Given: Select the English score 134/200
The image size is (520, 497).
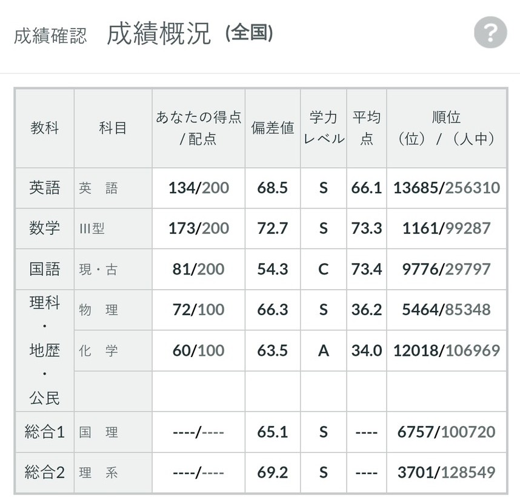Looking at the screenshot, I should pos(198,188).
